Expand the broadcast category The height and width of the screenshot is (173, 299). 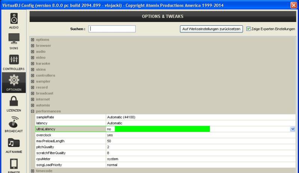33,93
